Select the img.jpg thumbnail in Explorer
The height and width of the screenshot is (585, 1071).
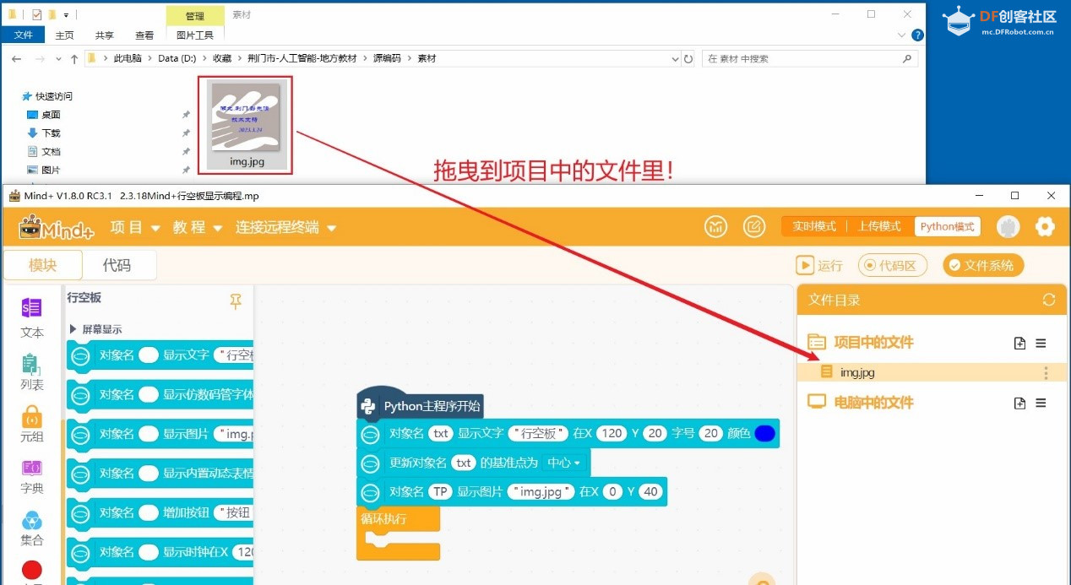pos(247,125)
